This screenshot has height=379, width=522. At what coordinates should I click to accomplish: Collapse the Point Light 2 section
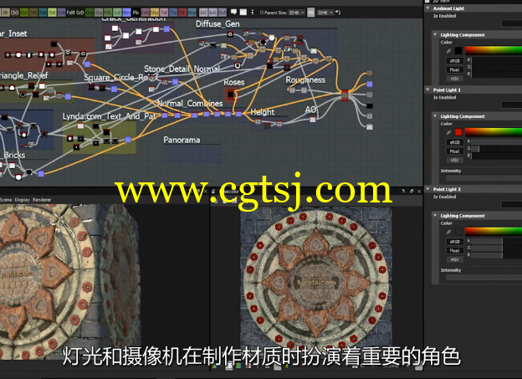[x=427, y=189]
